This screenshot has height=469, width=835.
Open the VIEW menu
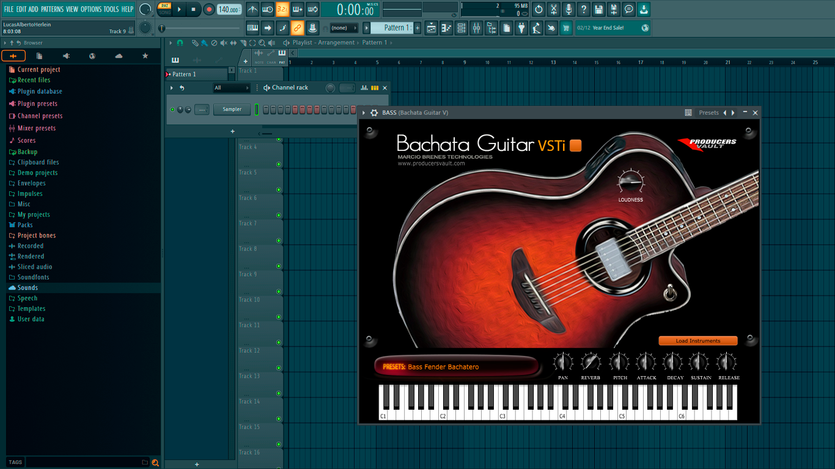(x=72, y=9)
